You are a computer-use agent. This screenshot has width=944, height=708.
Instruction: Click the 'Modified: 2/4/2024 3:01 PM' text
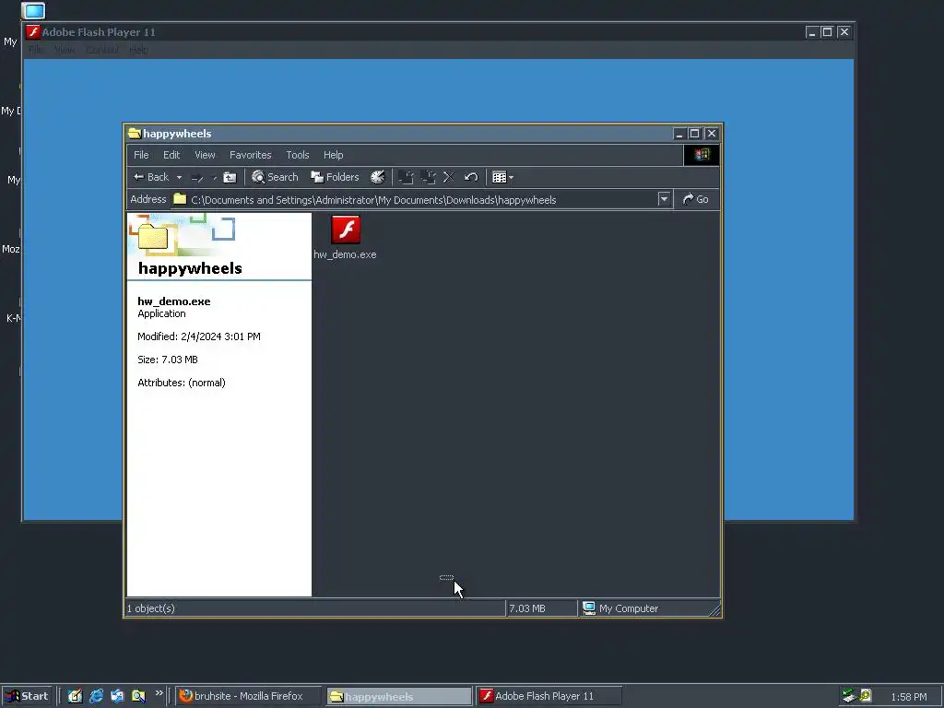(x=199, y=336)
